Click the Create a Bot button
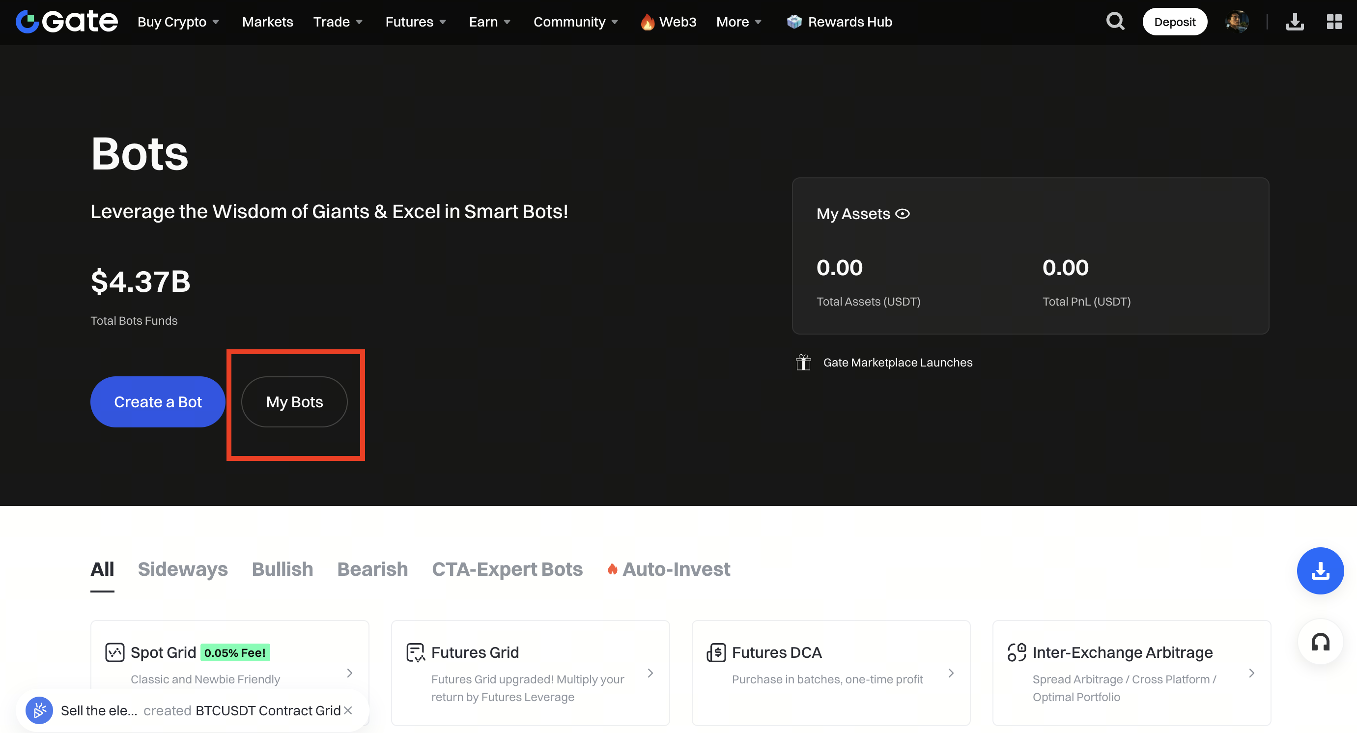1357x733 pixels. pyautogui.click(x=158, y=402)
